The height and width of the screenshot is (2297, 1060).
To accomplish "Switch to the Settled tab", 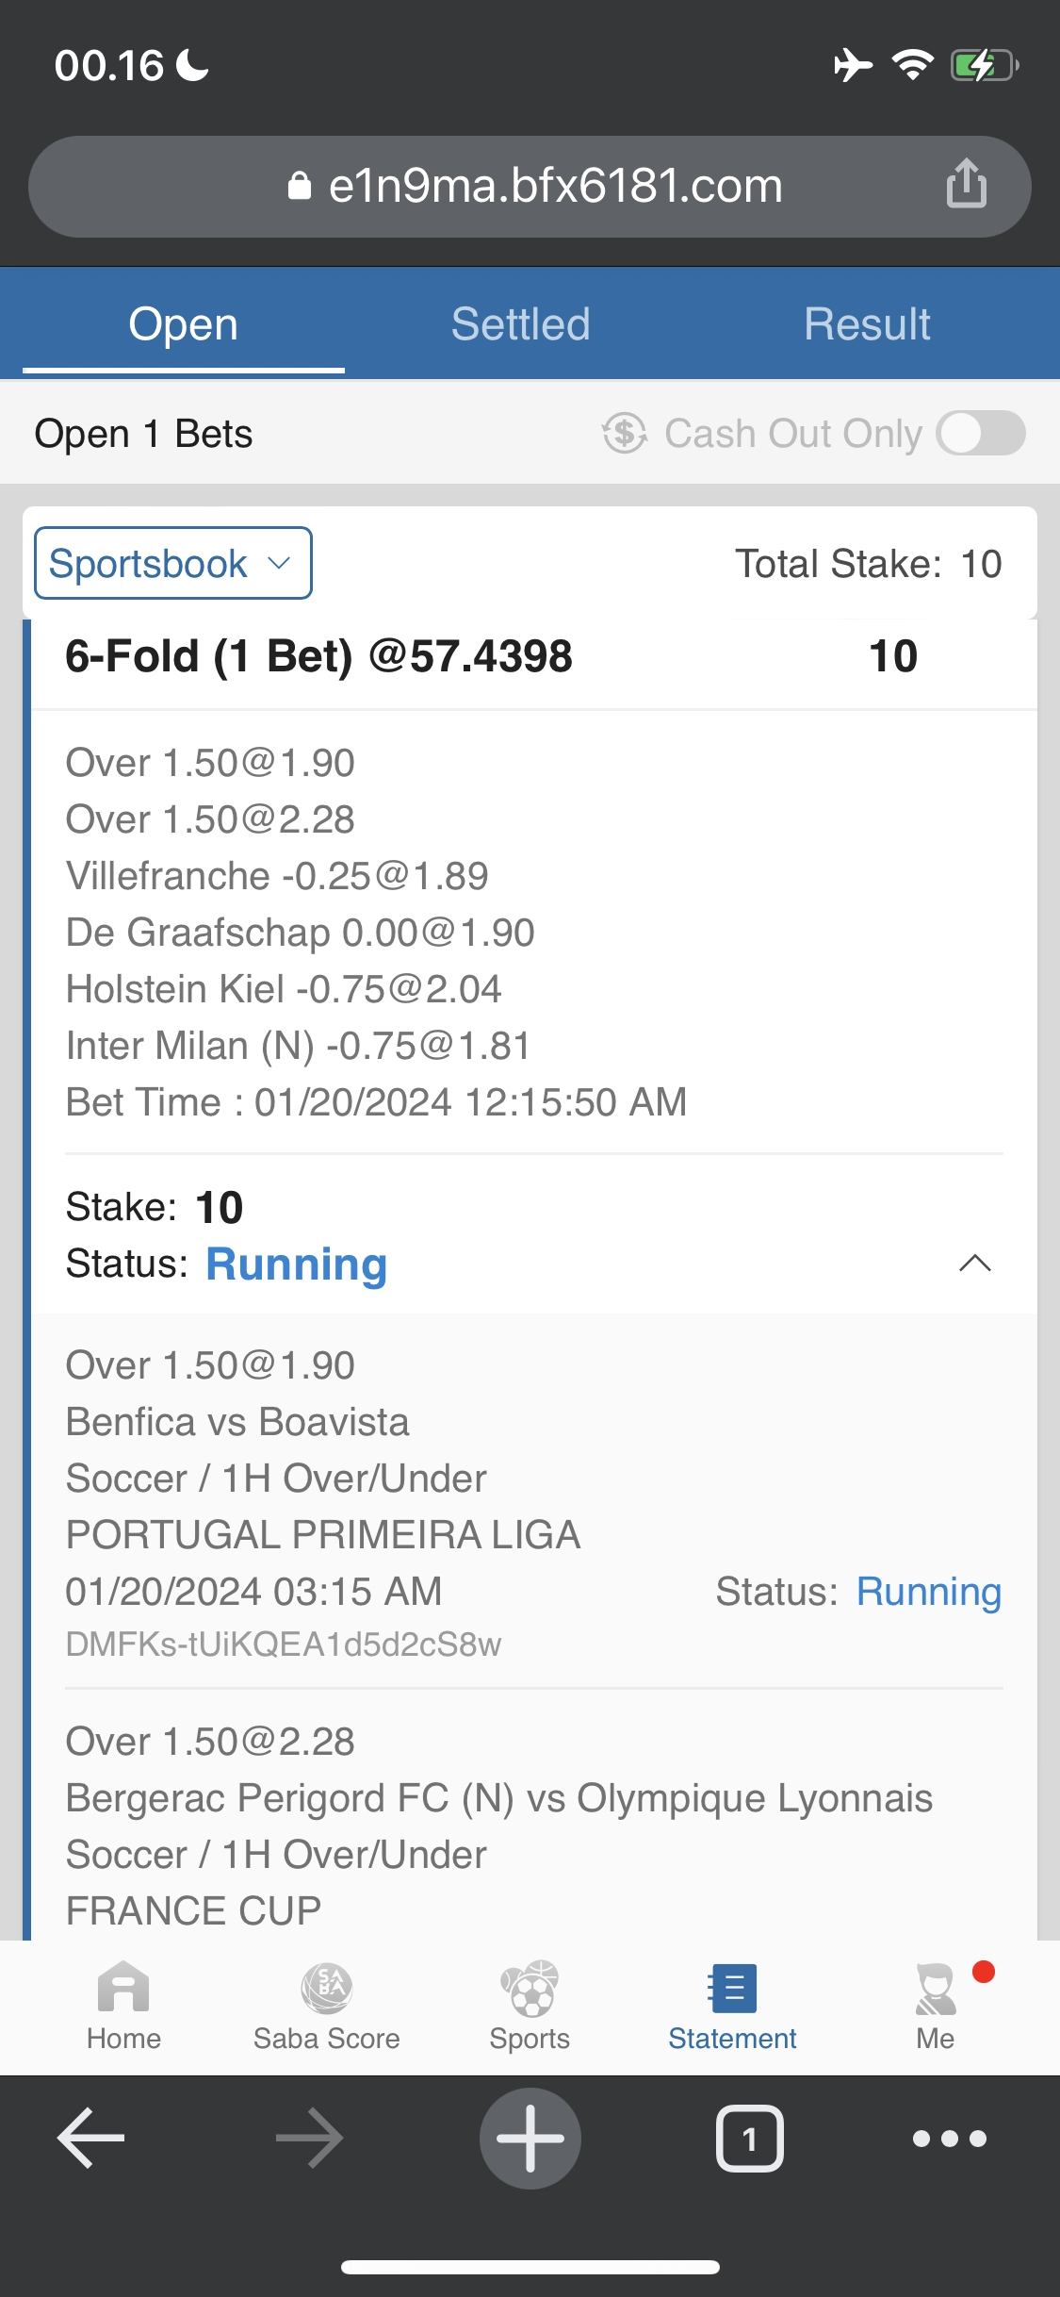I will coord(520,324).
